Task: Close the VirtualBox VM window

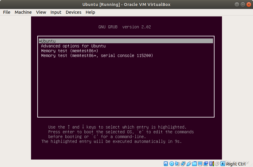Action: coord(249,4)
